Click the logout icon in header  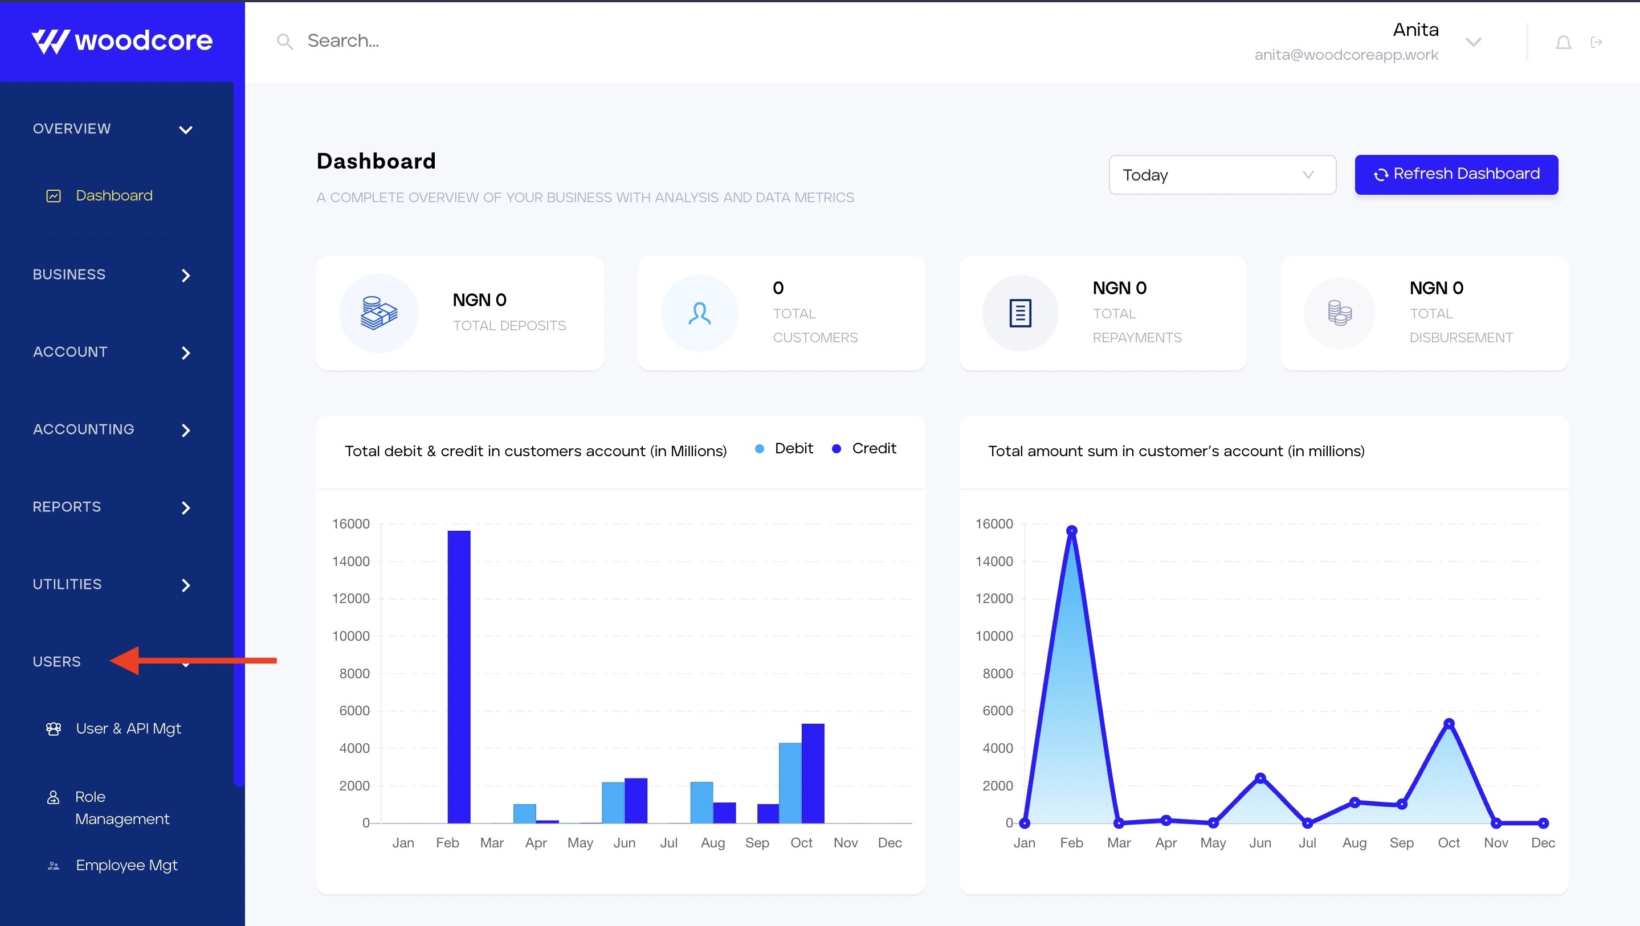point(1596,43)
